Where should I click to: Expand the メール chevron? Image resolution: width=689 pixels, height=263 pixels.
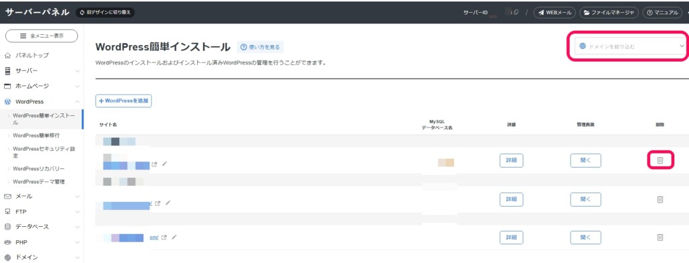77,197
